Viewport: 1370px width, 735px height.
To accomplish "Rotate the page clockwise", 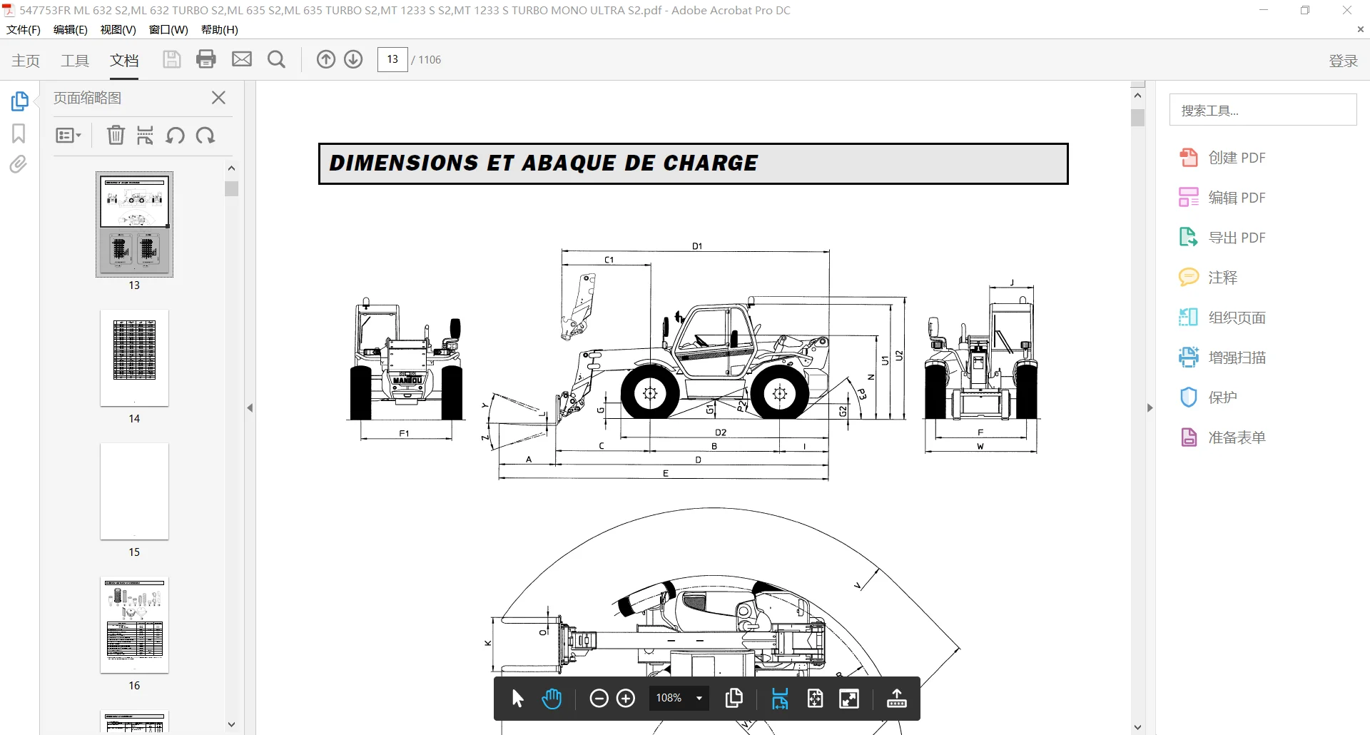I will (x=205, y=135).
